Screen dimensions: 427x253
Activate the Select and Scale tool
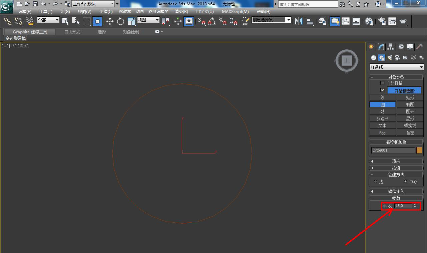click(131, 21)
